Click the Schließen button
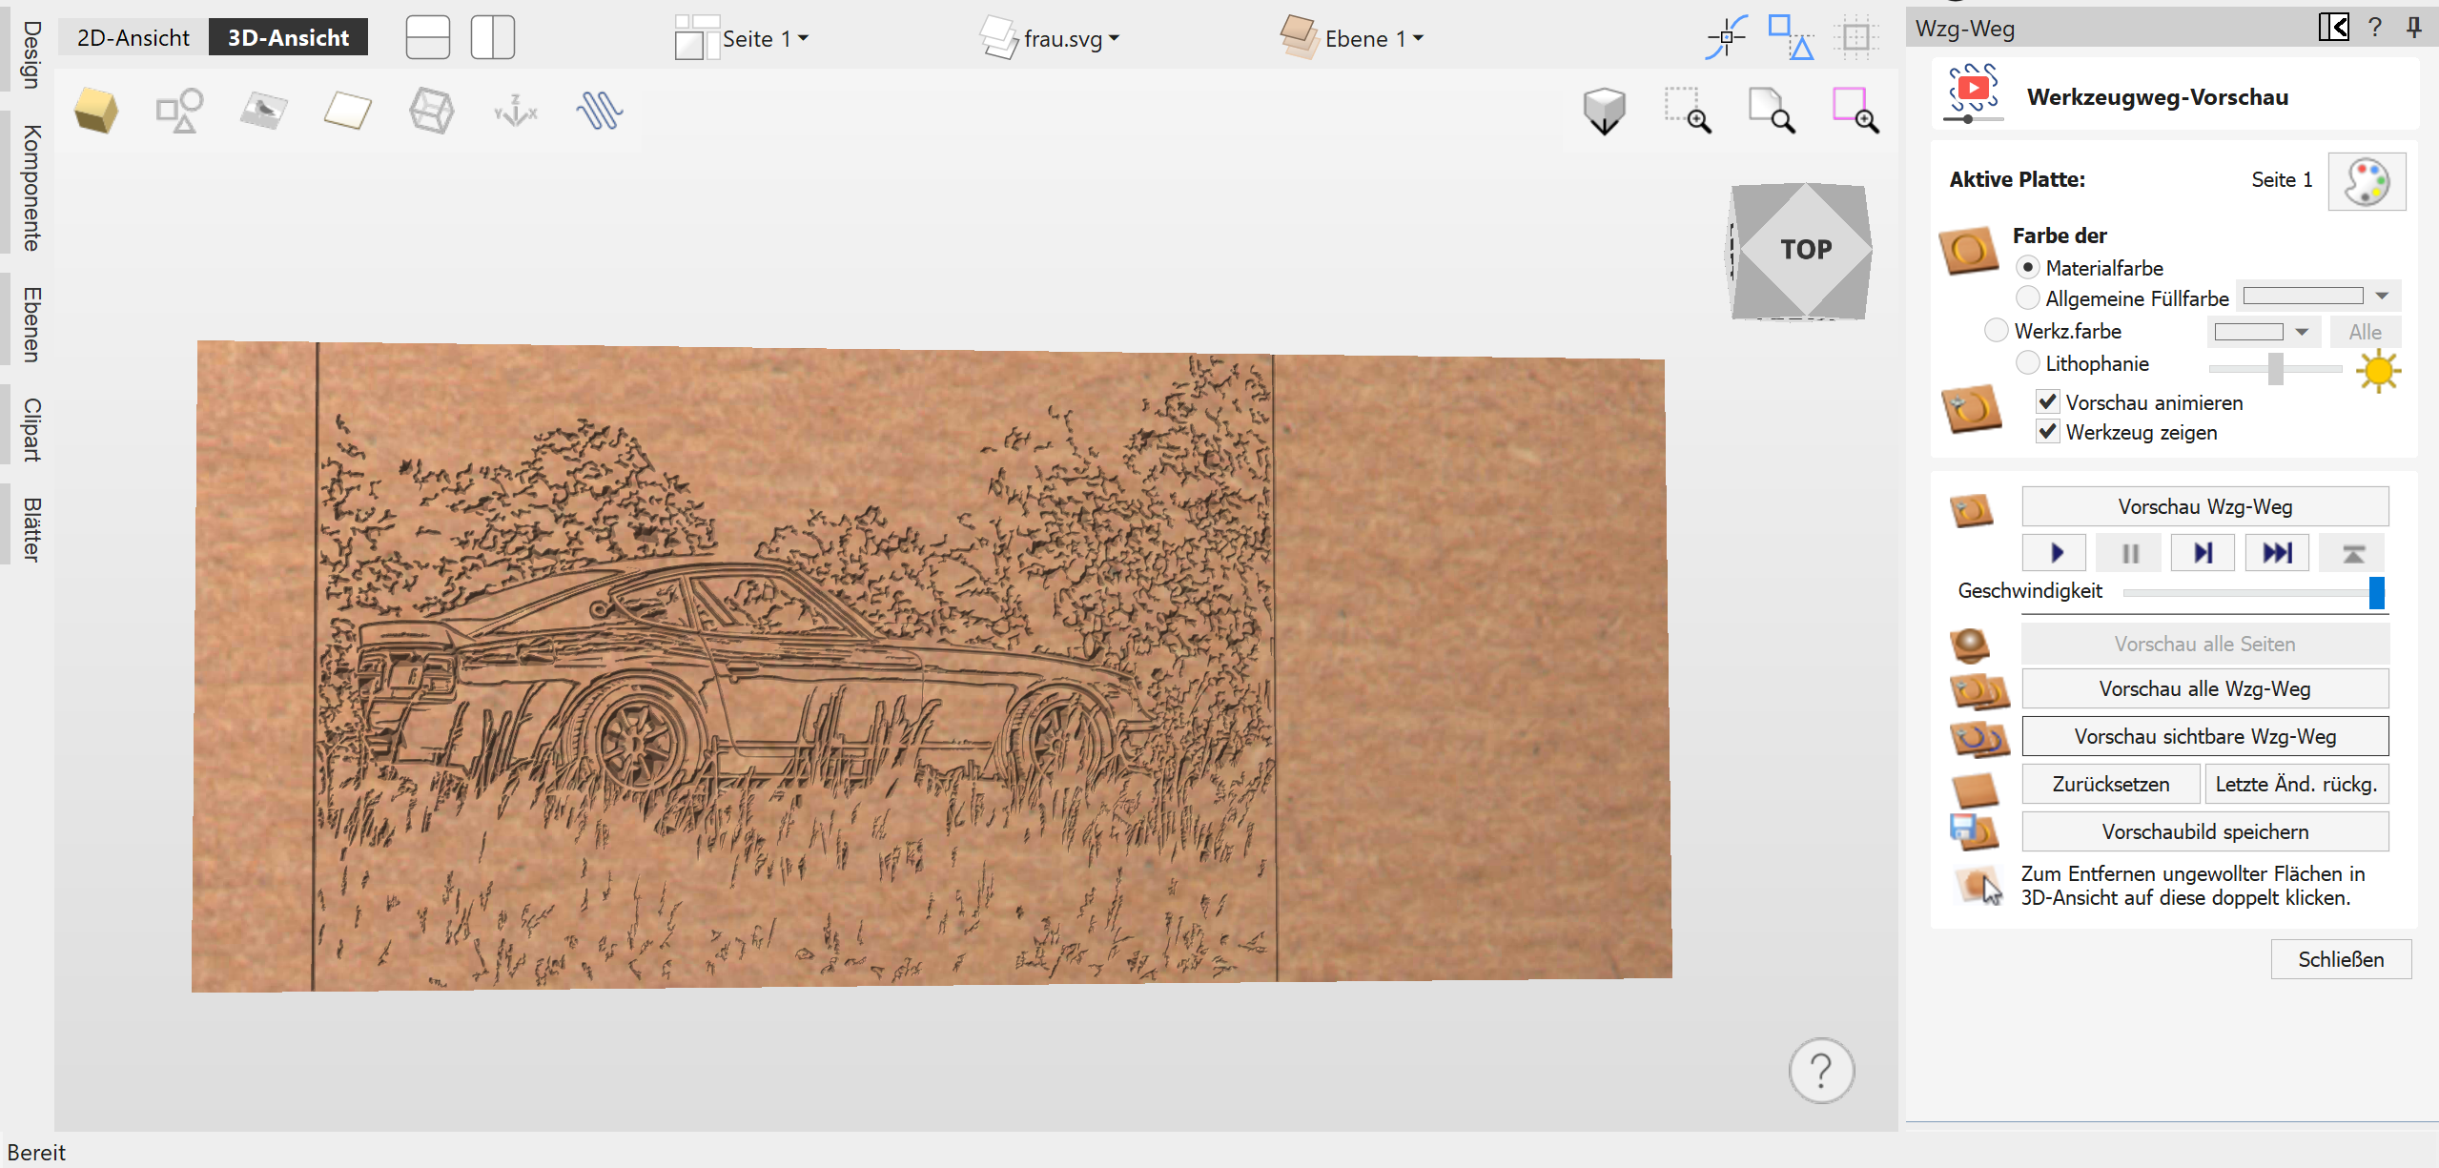 pyautogui.click(x=2341, y=959)
